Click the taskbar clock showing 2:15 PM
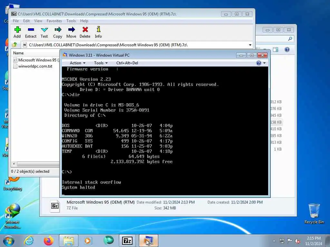Screen dimensions: 330x247 [x=314, y=241]
